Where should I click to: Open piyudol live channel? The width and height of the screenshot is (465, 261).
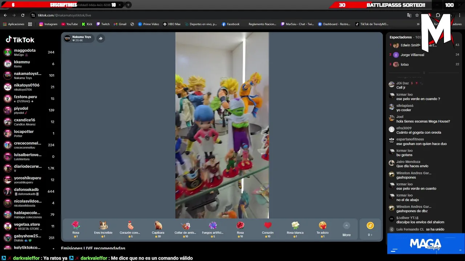click(29, 110)
